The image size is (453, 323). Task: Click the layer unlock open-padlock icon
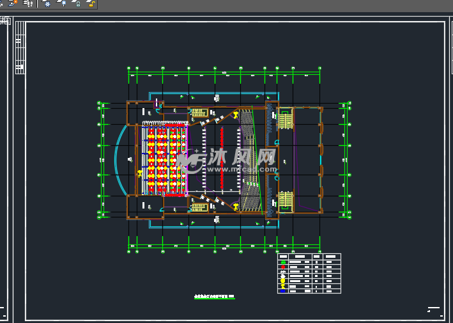pos(91,4)
